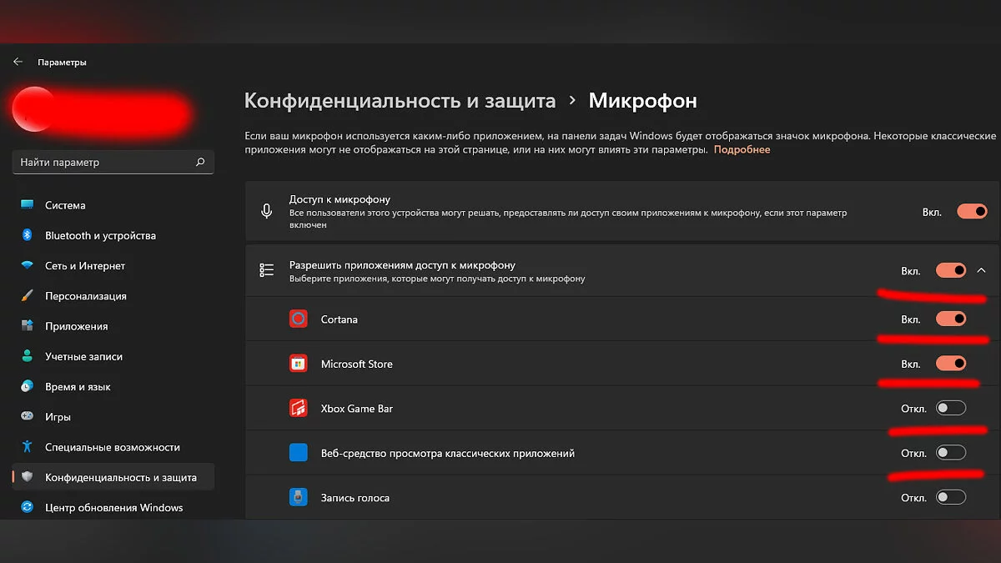1001x563 pixels.
Task: Click the microphone icon beside Доступ к микрофону
Action: [267, 211]
